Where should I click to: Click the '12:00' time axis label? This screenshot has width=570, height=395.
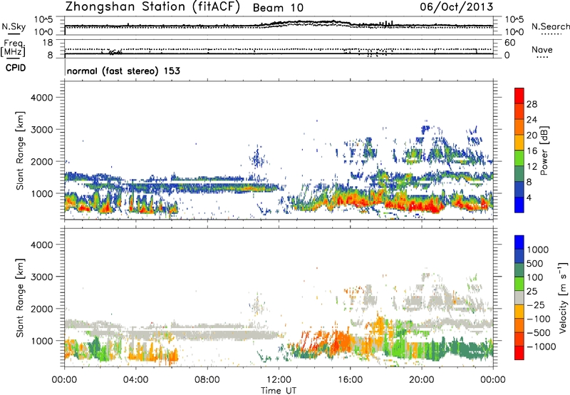(279, 380)
